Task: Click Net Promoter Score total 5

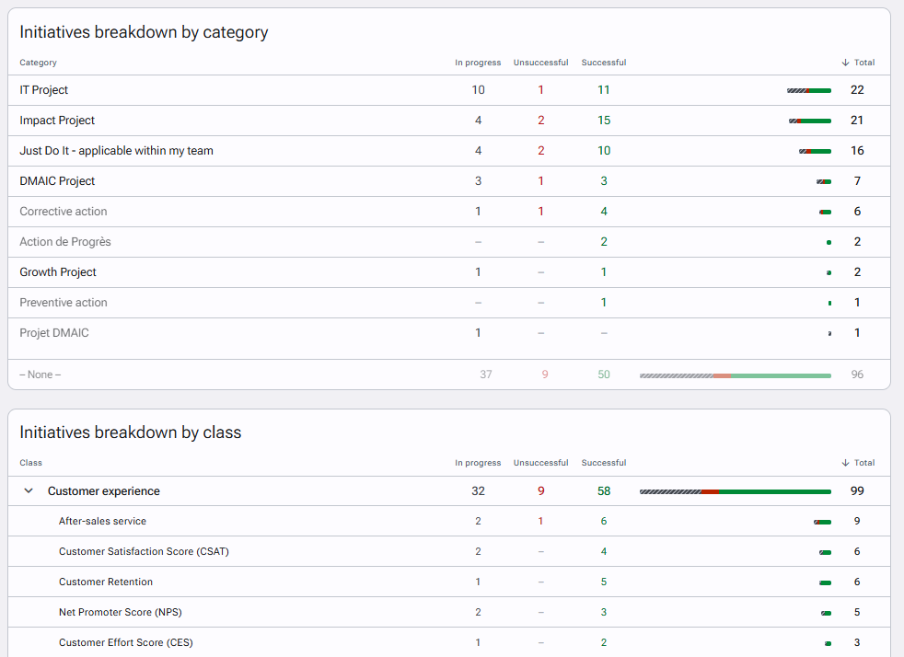Action: point(857,612)
